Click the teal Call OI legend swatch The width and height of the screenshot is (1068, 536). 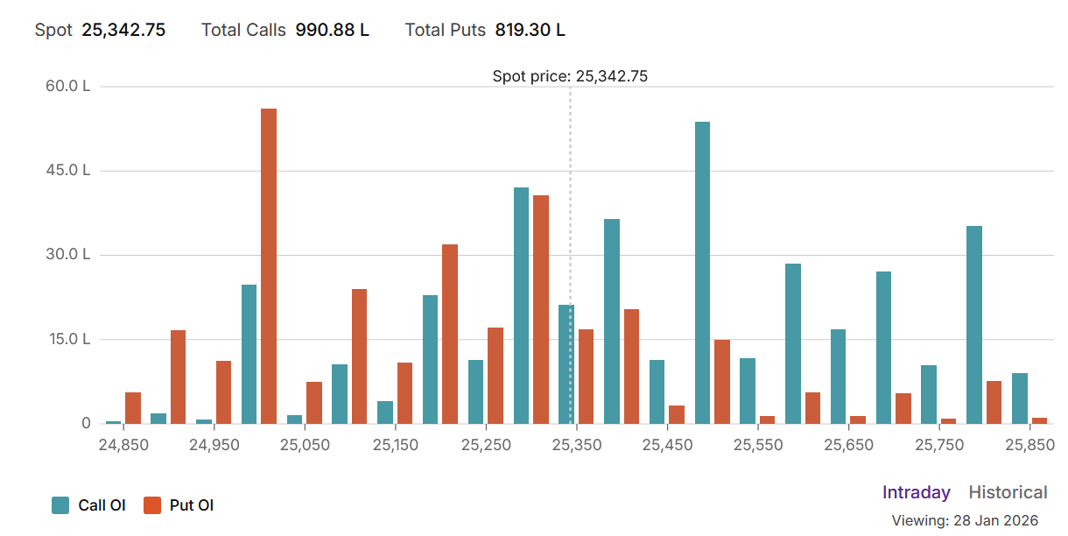click(x=60, y=504)
